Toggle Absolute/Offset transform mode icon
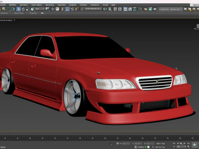The height and width of the screenshot is (149, 199). pos(118,144)
